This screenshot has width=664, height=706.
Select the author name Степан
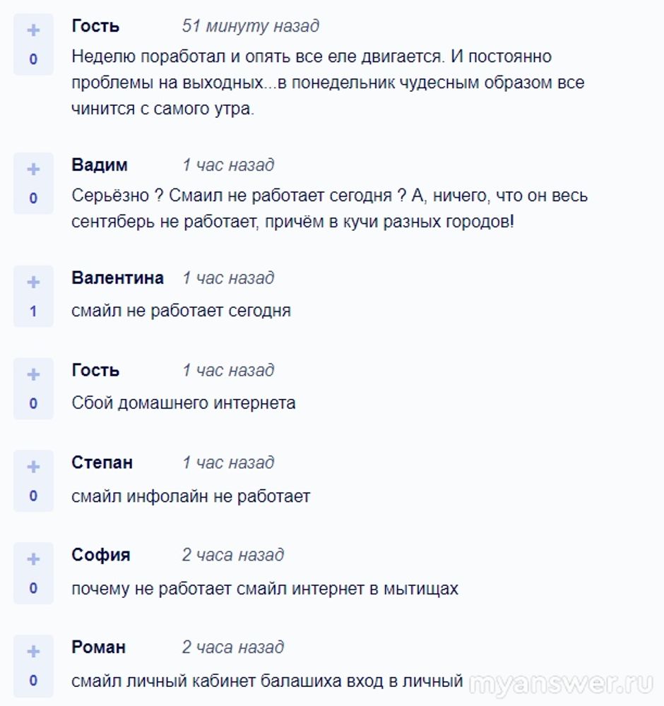click(x=102, y=463)
